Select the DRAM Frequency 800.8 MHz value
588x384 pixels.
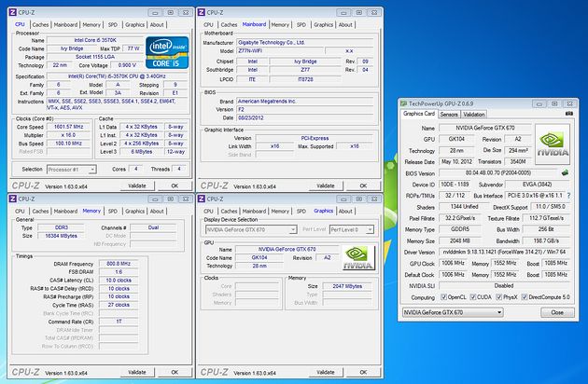(x=119, y=264)
